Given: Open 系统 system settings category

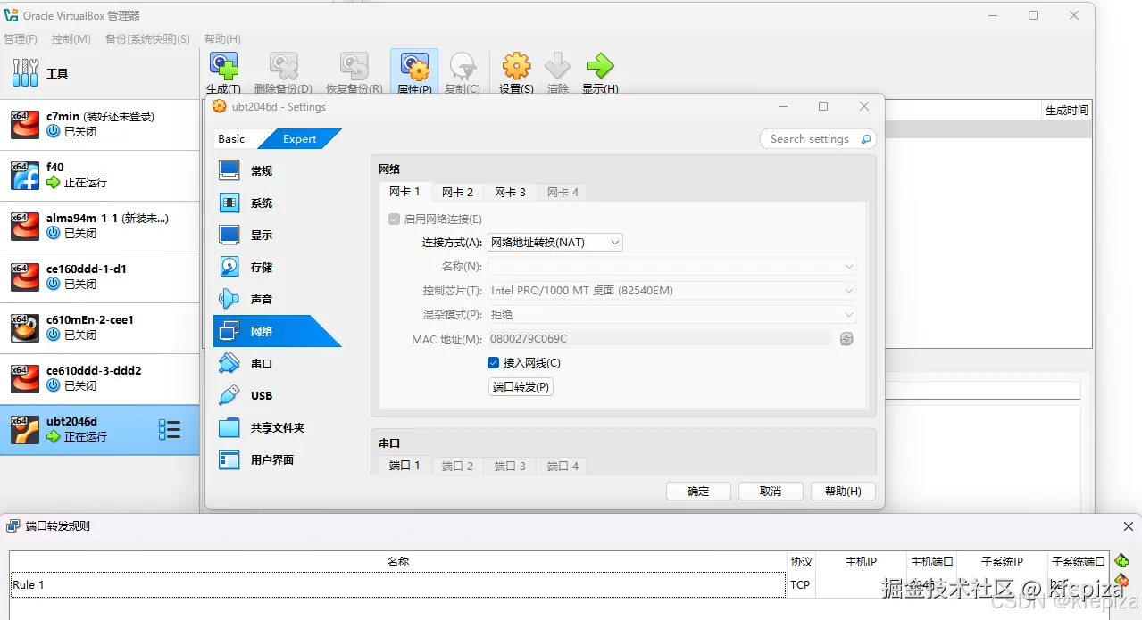Looking at the screenshot, I should (x=277, y=203).
